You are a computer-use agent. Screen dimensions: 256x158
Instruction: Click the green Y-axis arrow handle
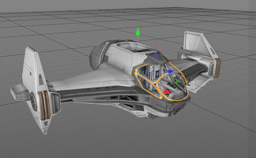[137, 31]
